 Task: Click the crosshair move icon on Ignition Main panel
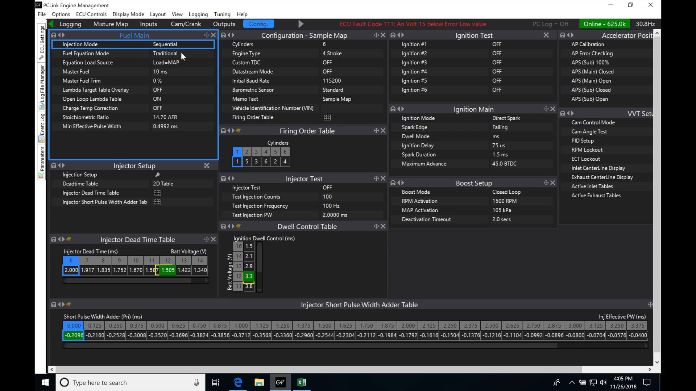[x=545, y=109]
